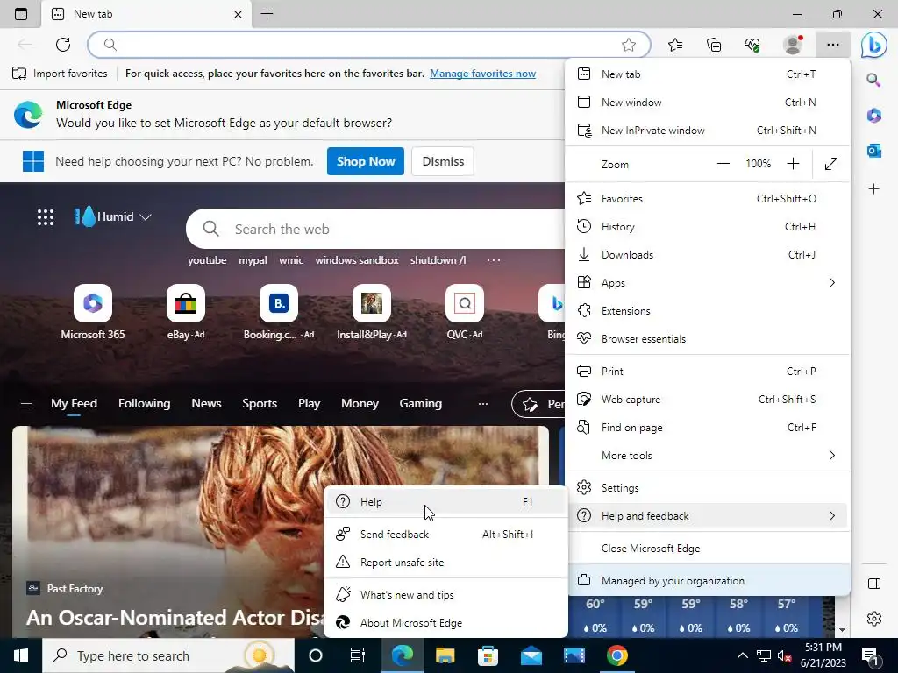Viewport: 898px width, 673px height.
Task: Enter full screen via zoom row icon
Action: point(831,164)
